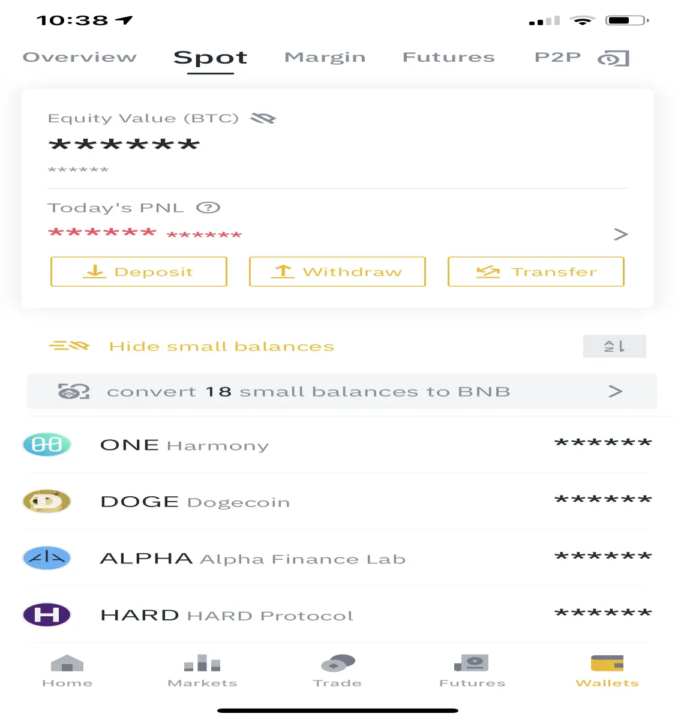Switch to the Futures wallet tab
Screen dimensions: 675x720
tap(448, 57)
